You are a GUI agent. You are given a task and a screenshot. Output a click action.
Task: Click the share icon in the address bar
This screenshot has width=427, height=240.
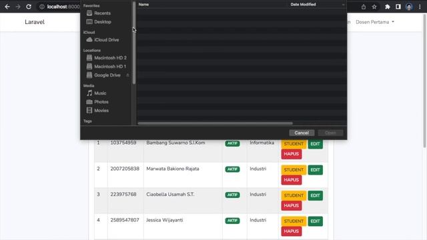[364, 7]
